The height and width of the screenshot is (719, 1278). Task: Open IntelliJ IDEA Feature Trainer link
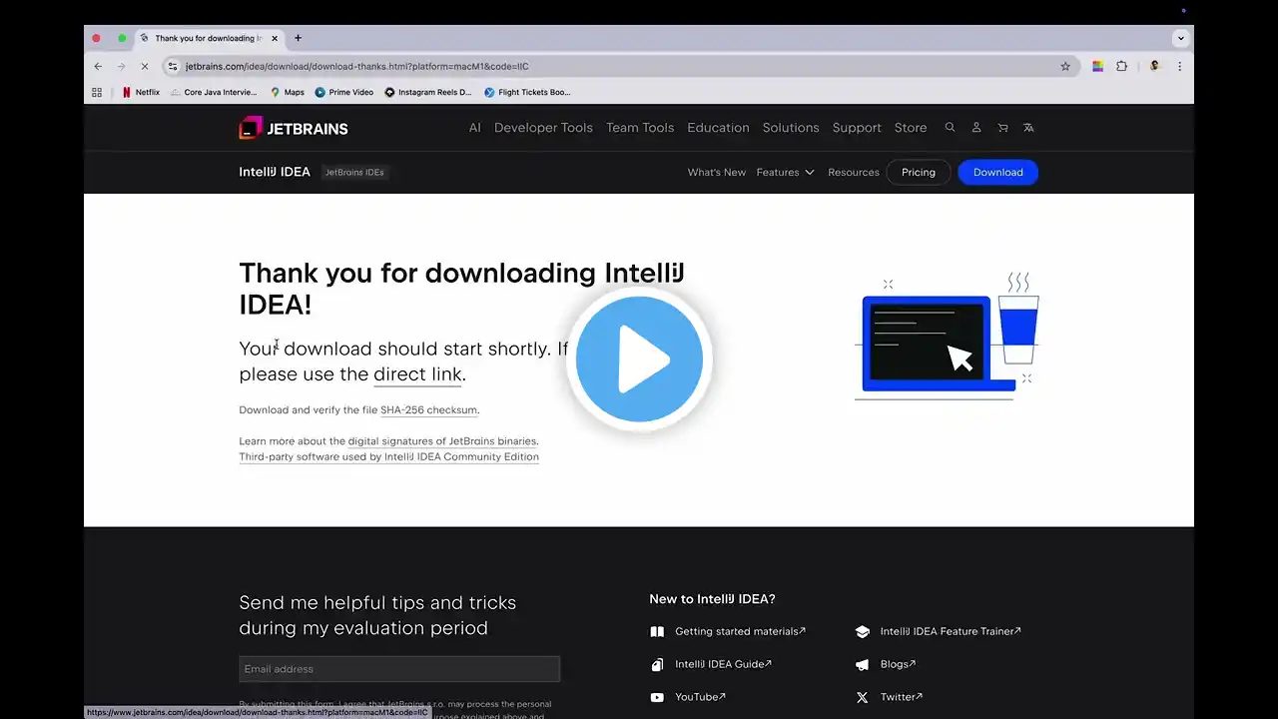click(951, 631)
